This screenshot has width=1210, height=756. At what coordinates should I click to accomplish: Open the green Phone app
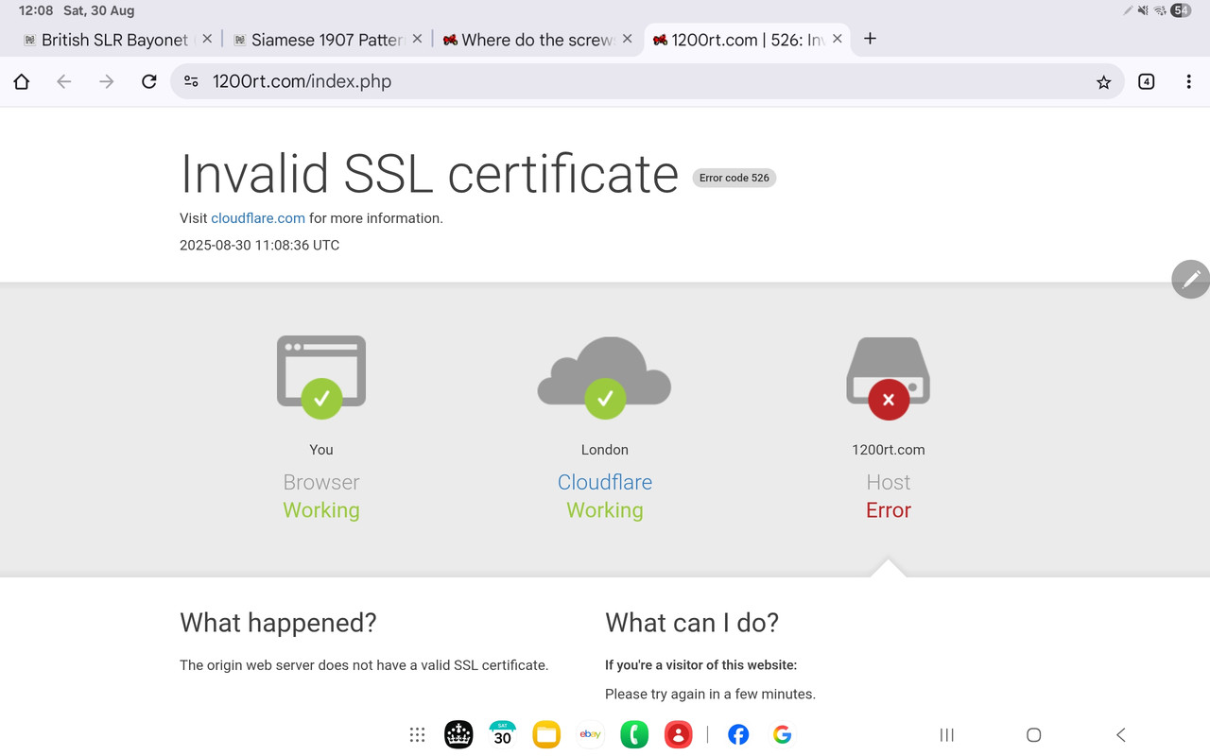click(634, 734)
